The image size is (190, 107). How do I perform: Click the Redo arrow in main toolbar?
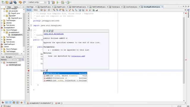(x=24, y=2)
